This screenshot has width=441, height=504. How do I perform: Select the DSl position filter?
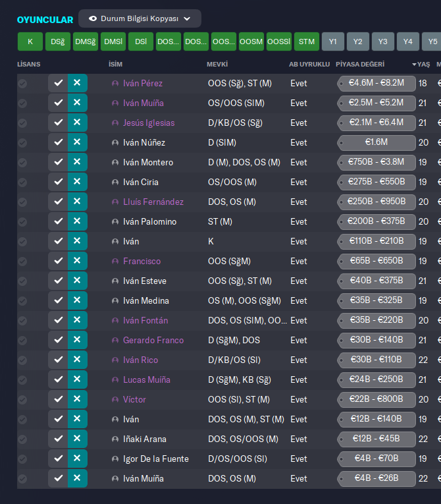(141, 42)
